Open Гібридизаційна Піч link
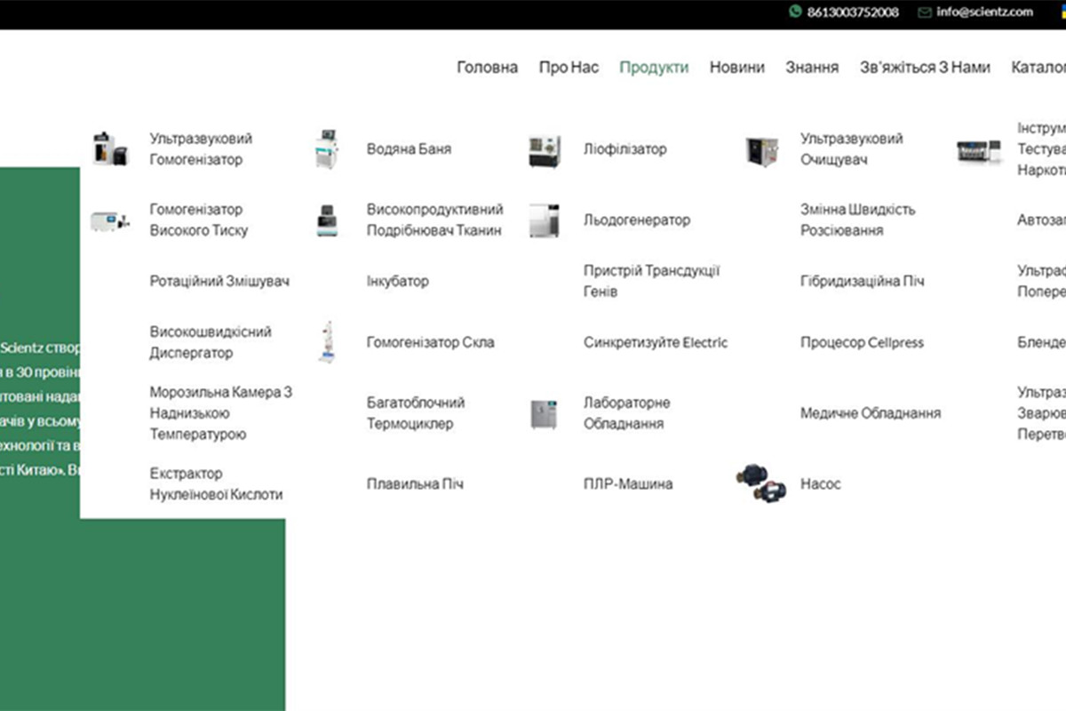The image size is (1066, 711). click(863, 282)
